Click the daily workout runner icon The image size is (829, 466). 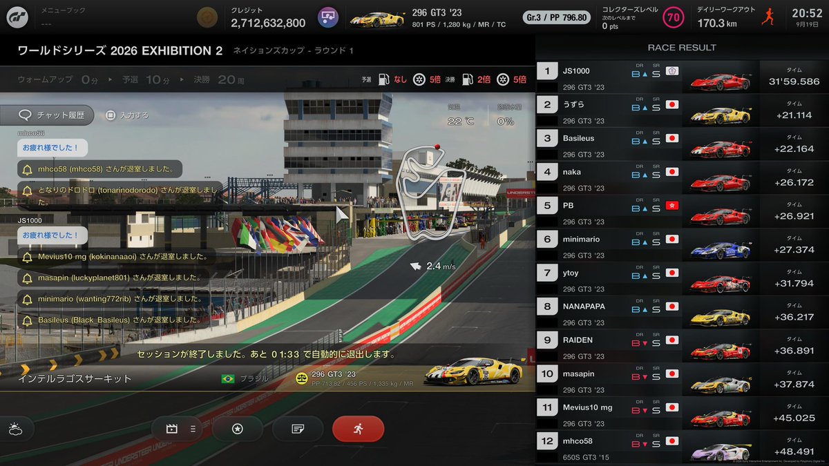pyautogui.click(x=768, y=17)
